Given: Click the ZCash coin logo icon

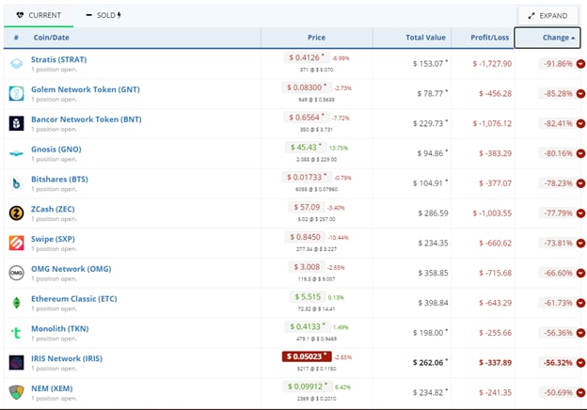Looking at the screenshot, I should pyautogui.click(x=17, y=213).
